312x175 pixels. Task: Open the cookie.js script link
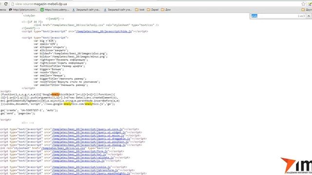pos(81,167)
